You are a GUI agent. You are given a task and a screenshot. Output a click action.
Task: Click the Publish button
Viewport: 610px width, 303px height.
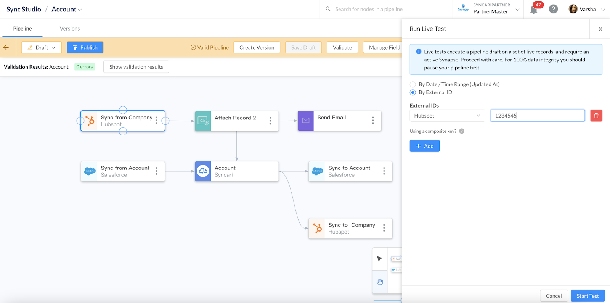85,47
